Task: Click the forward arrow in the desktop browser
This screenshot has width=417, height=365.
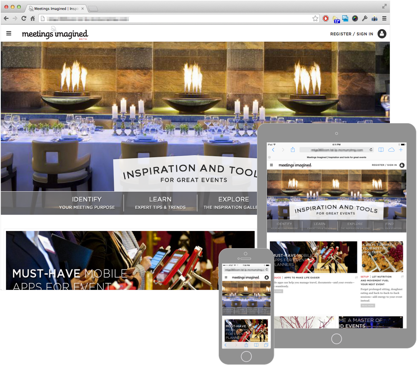Action: (x=15, y=19)
